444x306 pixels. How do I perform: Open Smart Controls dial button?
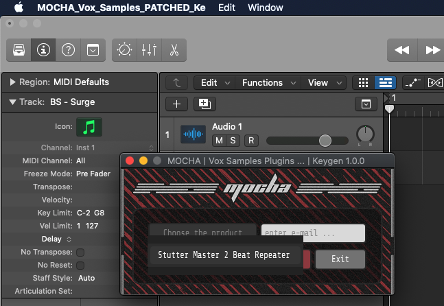pos(124,50)
